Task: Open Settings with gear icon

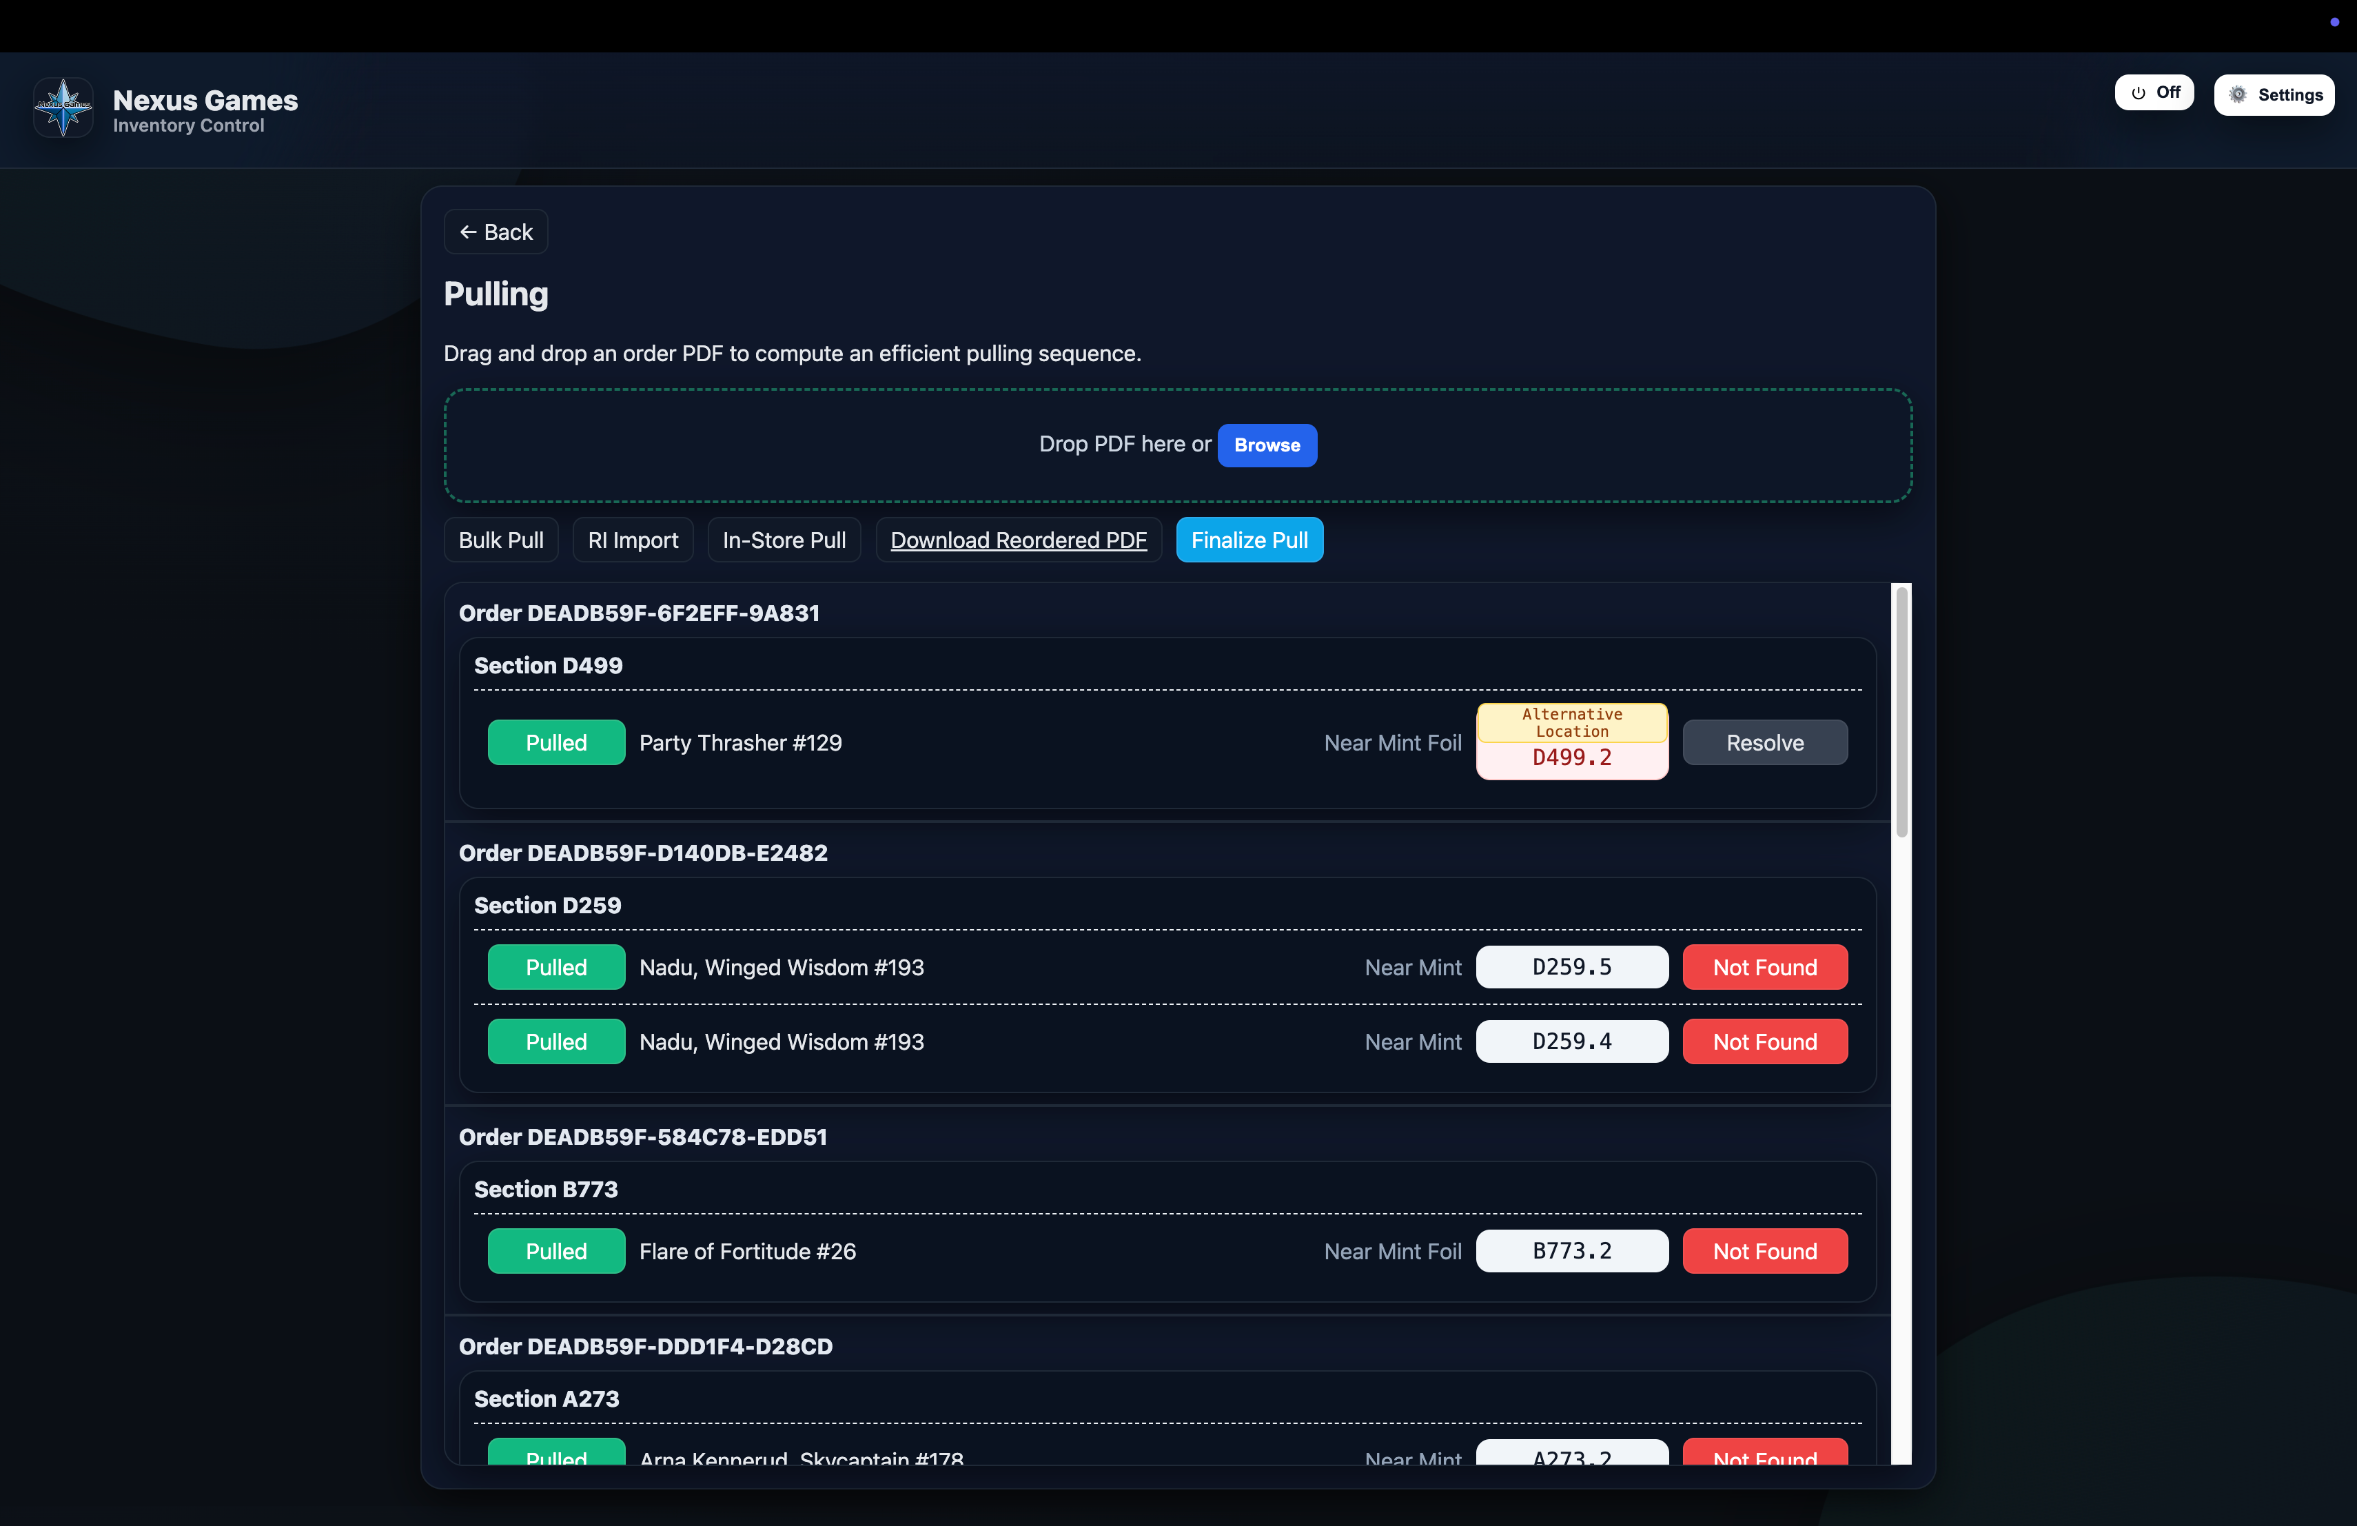Action: click(x=2274, y=95)
